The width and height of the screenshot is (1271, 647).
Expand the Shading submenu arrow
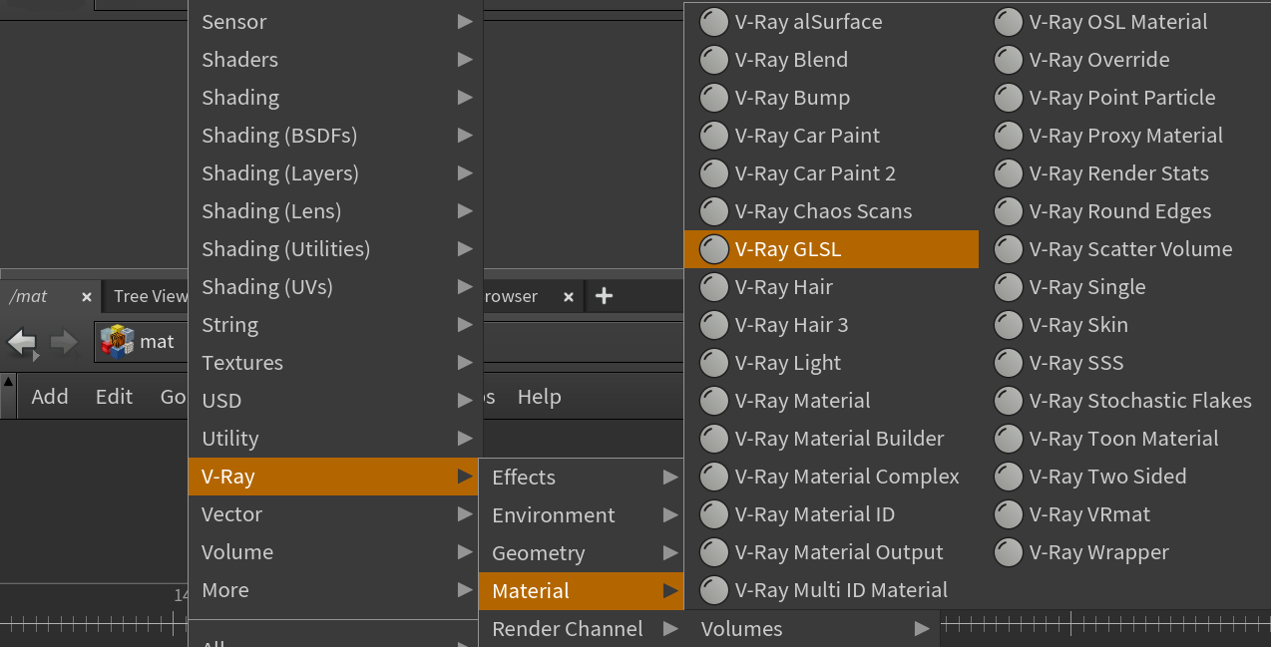pos(465,98)
